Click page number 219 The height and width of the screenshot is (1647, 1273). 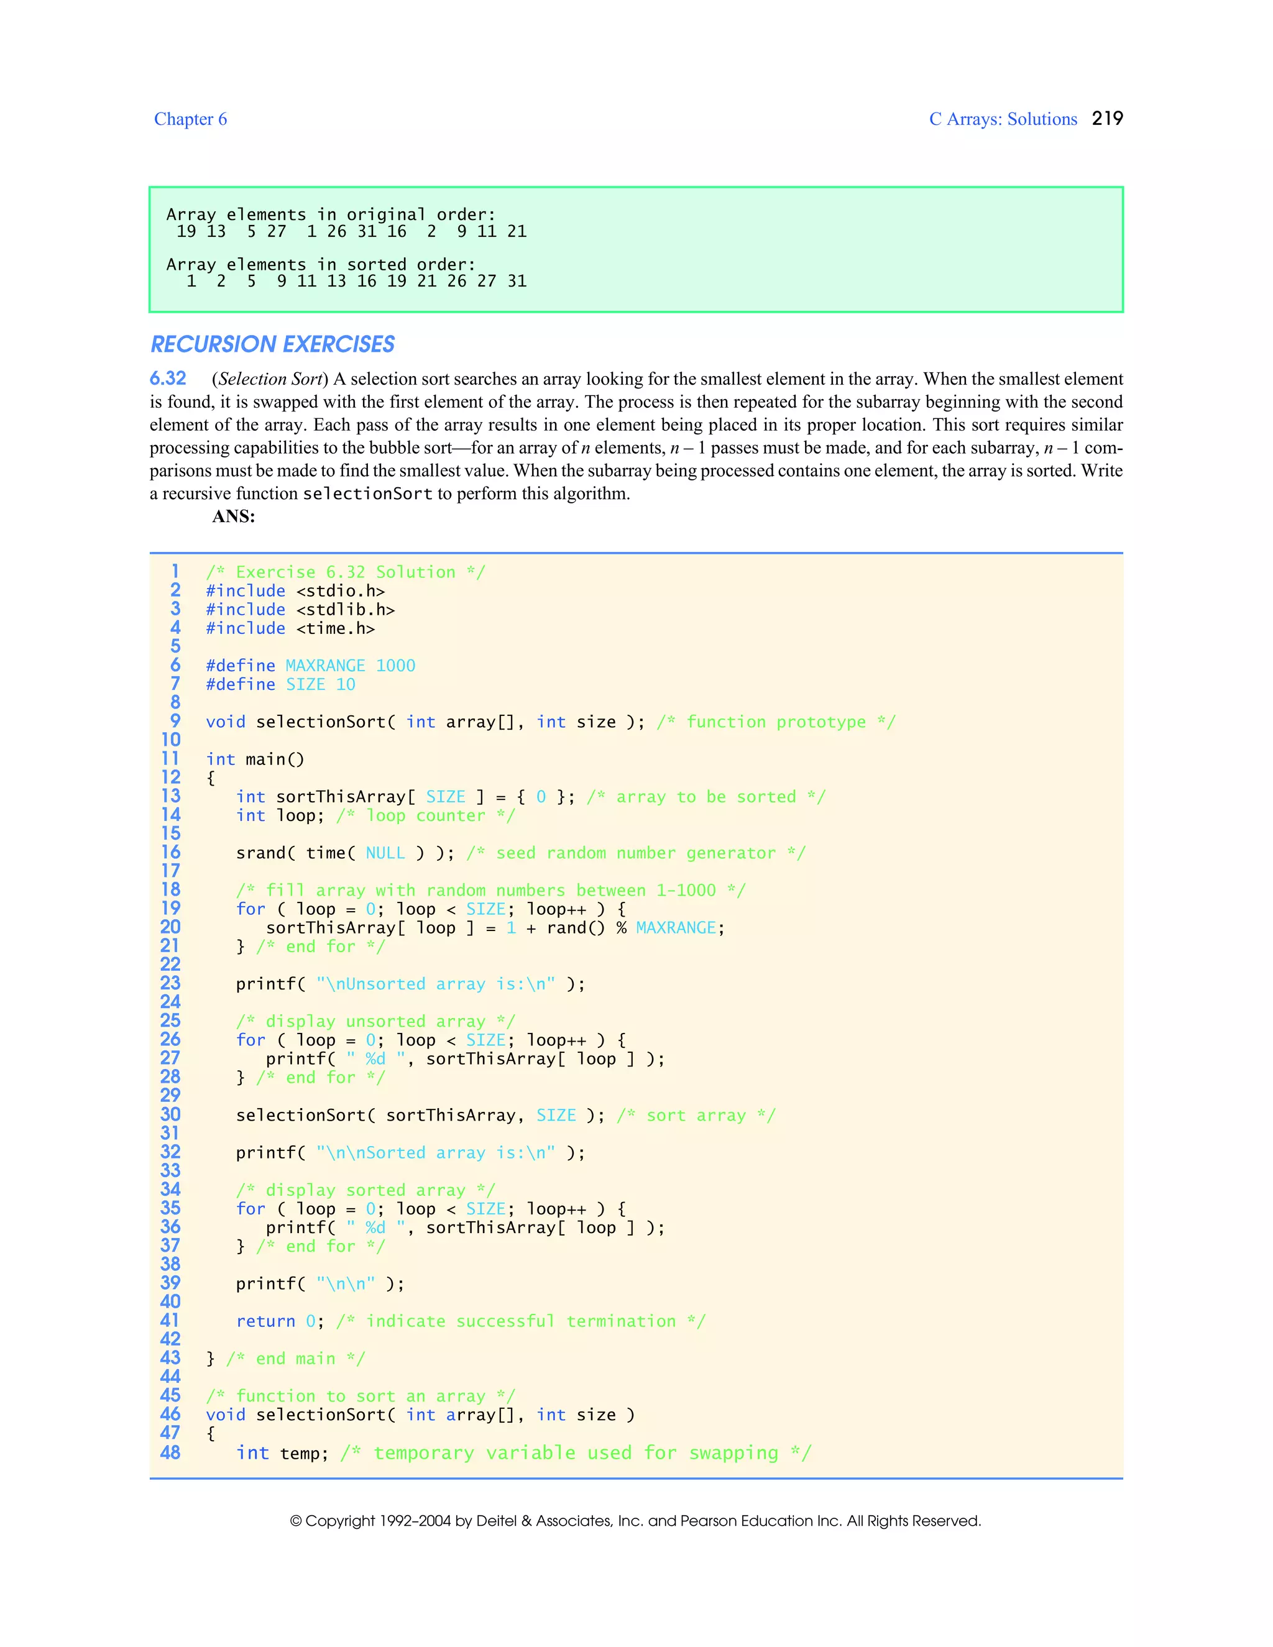[1107, 118]
